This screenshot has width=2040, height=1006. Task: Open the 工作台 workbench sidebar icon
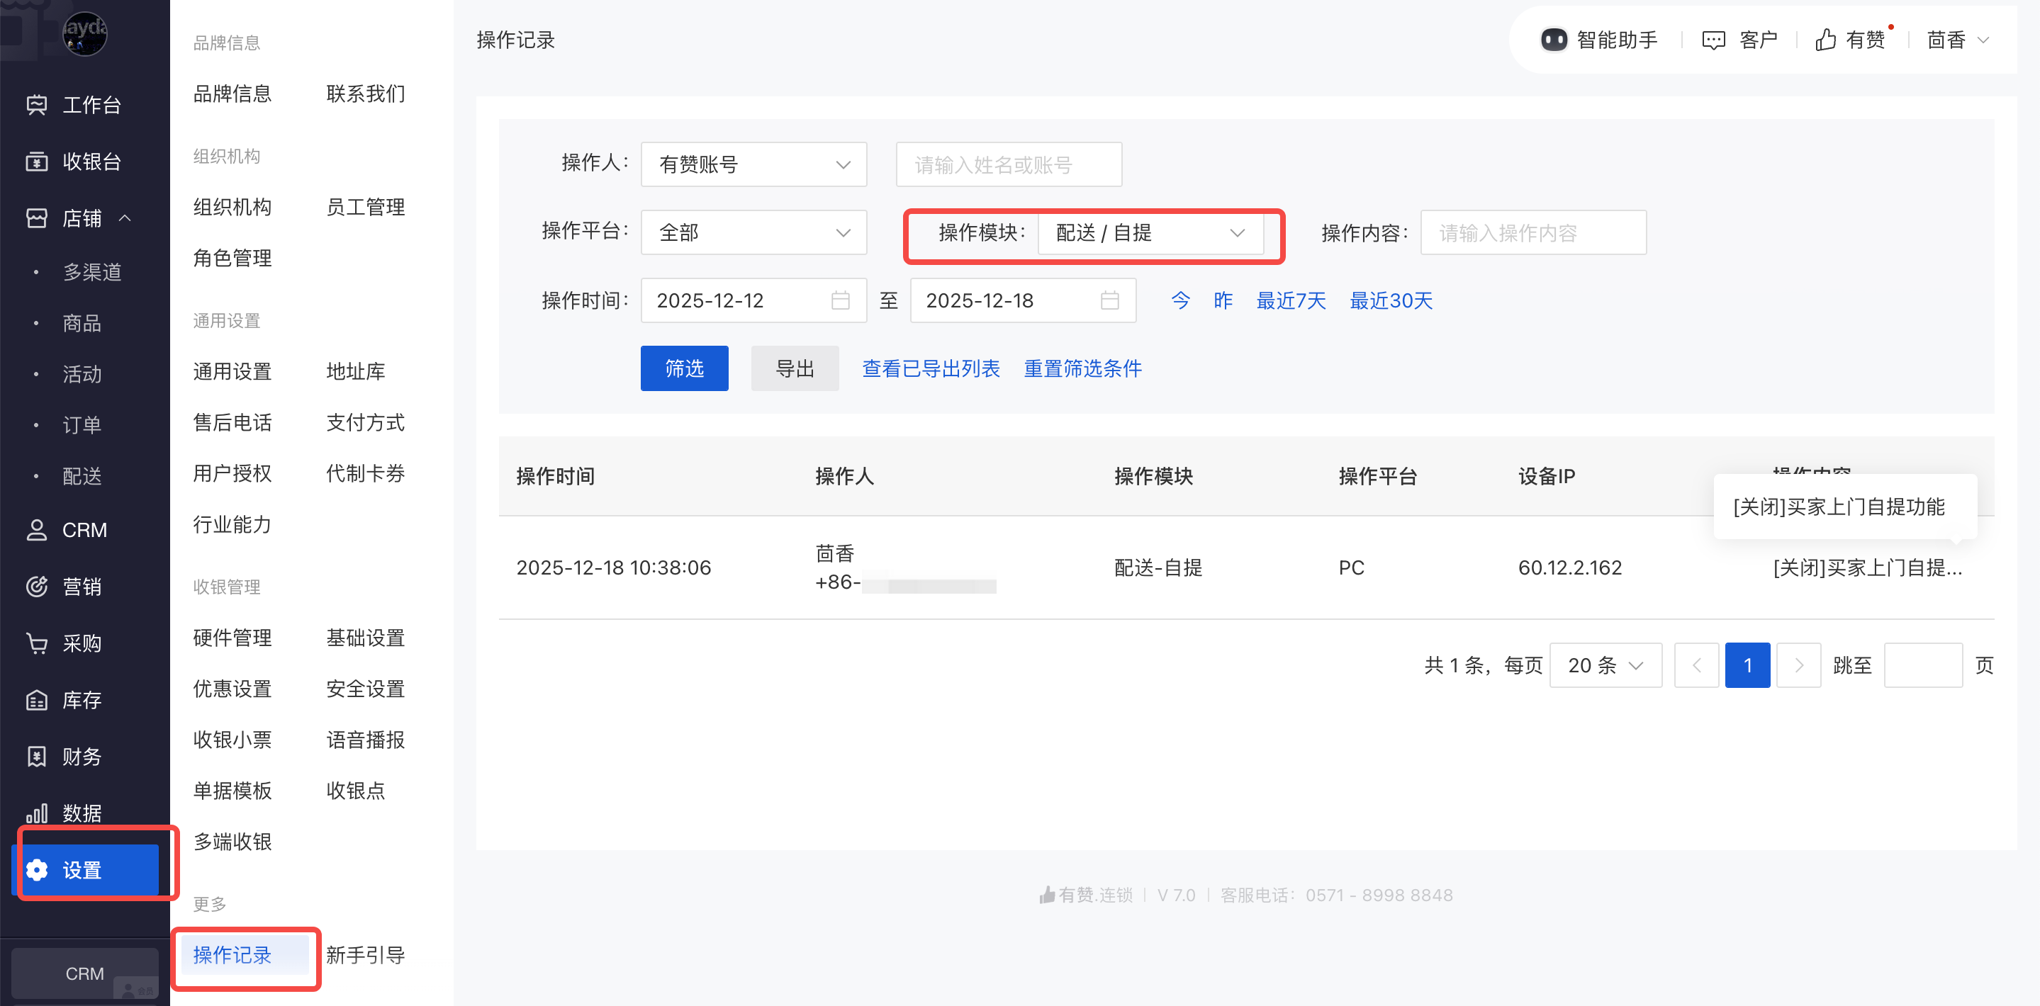pos(36,104)
